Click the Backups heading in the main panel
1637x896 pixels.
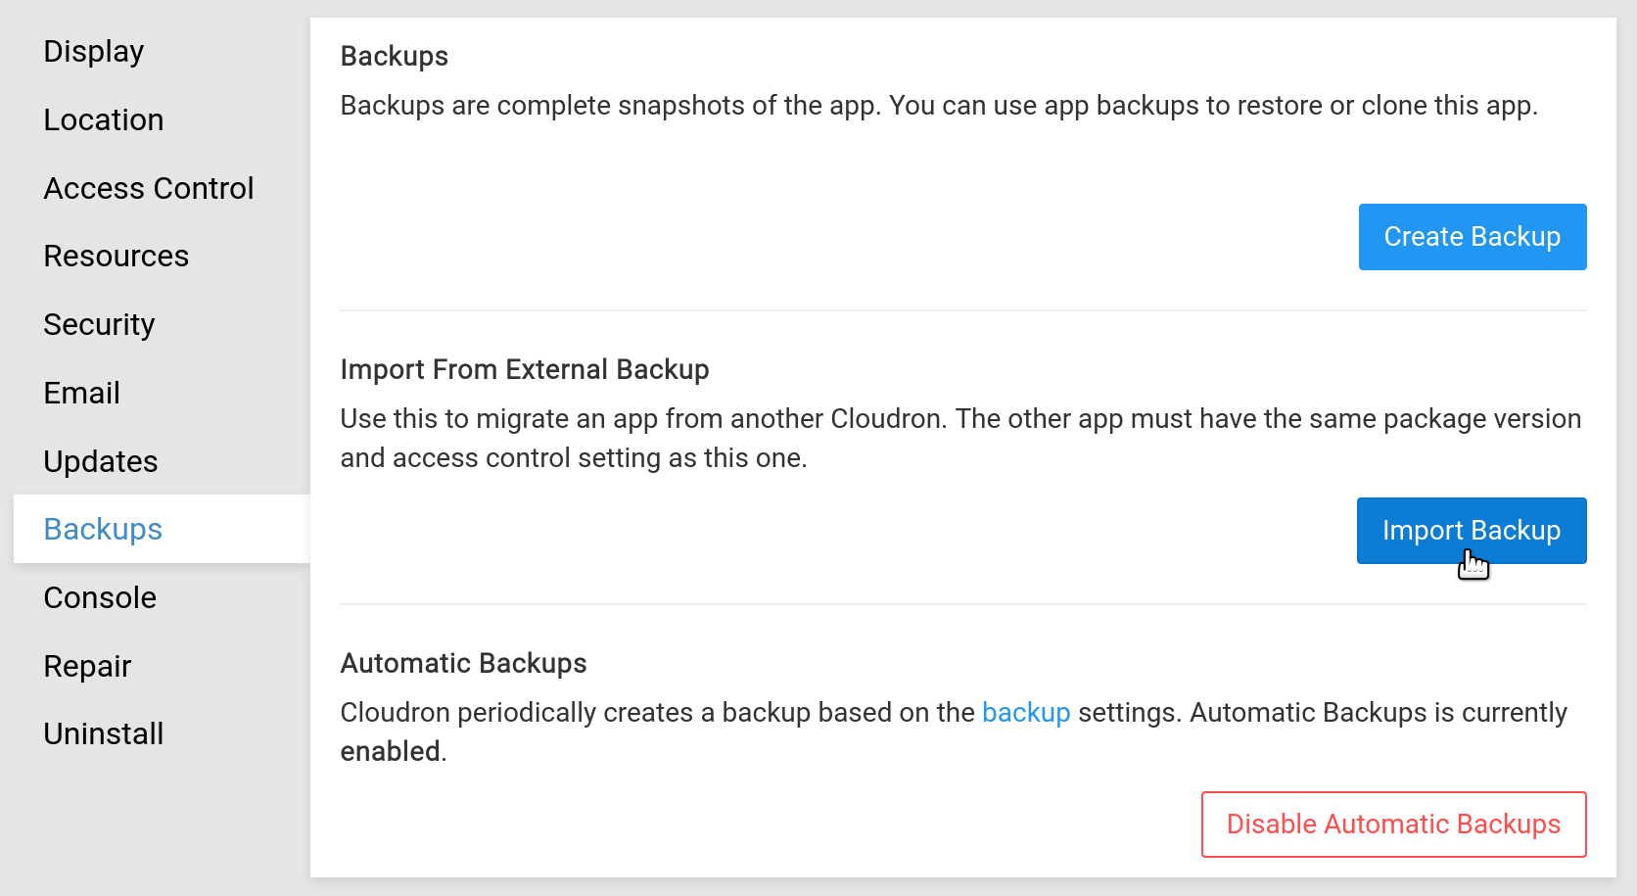pyautogui.click(x=395, y=56)
